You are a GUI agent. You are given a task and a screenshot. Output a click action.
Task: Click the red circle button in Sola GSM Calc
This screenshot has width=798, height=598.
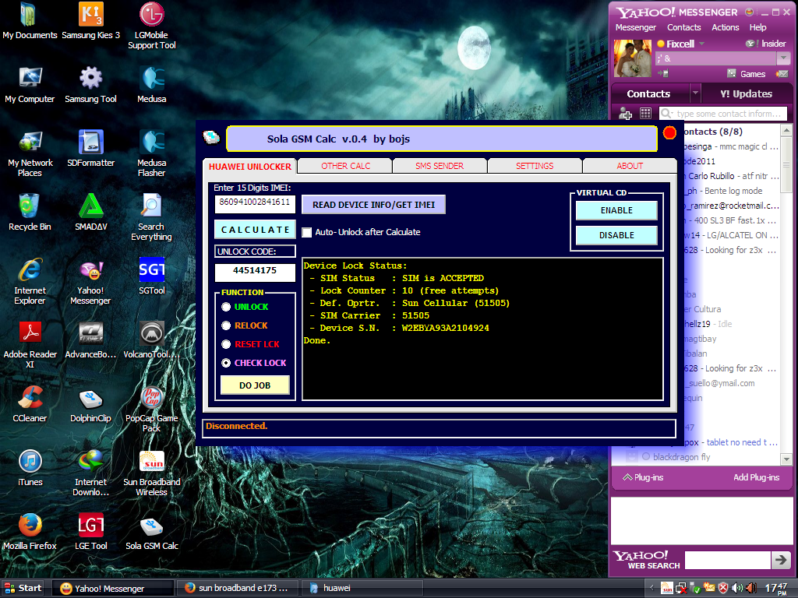click(669, 133)
